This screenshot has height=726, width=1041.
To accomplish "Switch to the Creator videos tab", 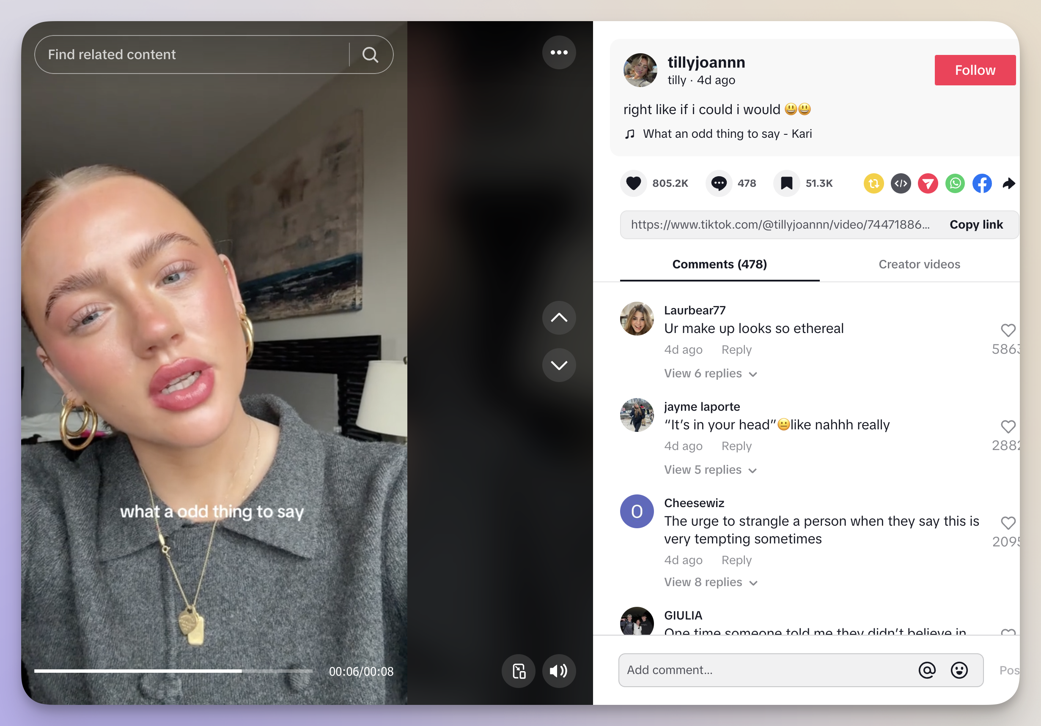I will tap(919, 263).
